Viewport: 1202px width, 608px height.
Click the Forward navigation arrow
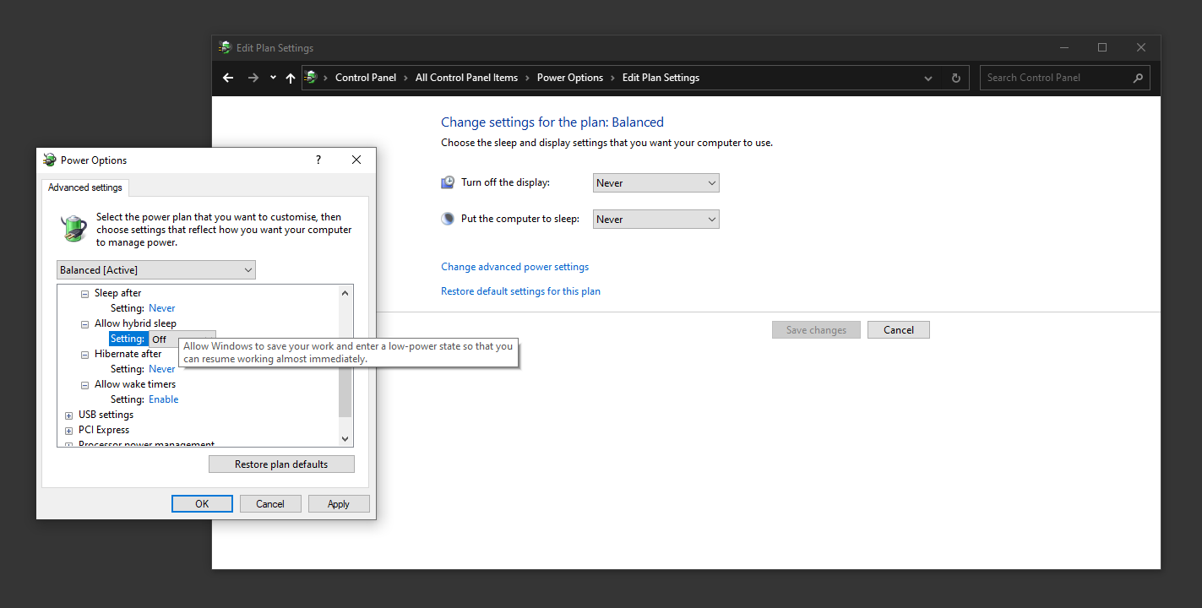click(253, 78)
